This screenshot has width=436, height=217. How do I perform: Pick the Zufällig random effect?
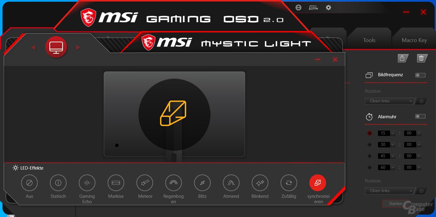(x=289, y=182)
